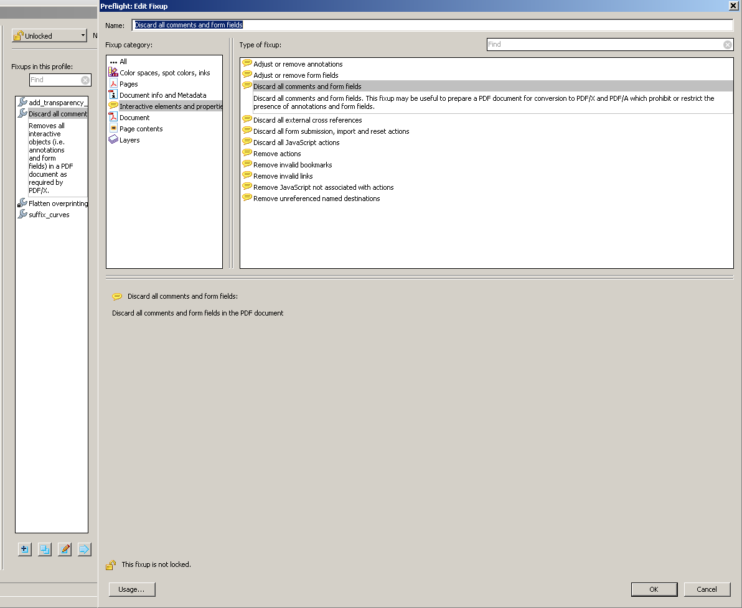Click the lock icon in Unlocked dropdown
This screenshot has height=608, width=742.
tap(19, 35)
